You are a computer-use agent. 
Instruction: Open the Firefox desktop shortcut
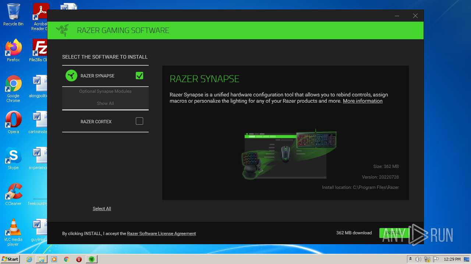point(13,51)
